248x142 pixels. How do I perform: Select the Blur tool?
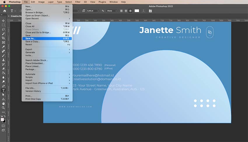(3, 77)
